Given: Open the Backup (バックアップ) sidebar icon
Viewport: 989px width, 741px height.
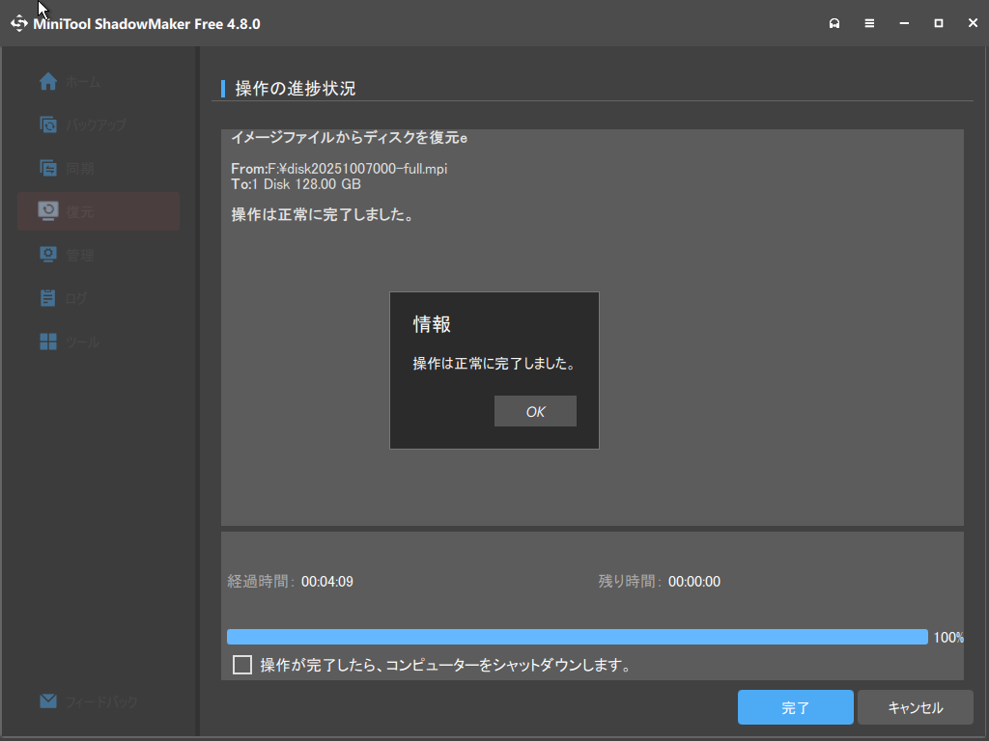Looking at the screenshot, I should [x=48, y=124].
